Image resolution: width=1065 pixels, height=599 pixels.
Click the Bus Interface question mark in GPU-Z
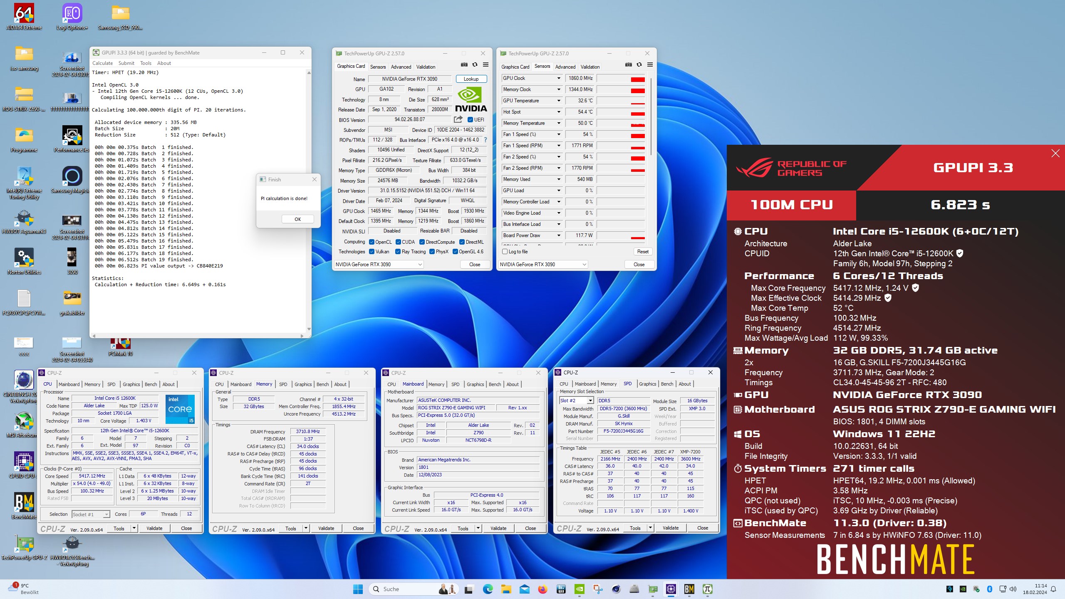coord(485,140)
